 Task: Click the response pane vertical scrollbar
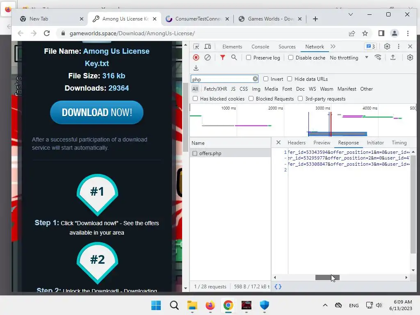[413, 204]
